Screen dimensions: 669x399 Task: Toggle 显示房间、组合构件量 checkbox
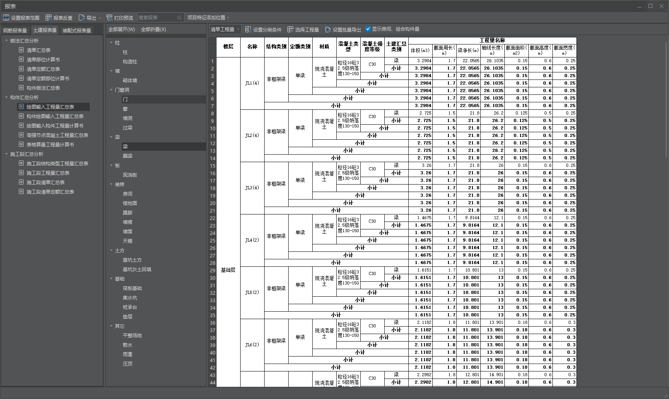pyautogui.click(x=368, y=29)
